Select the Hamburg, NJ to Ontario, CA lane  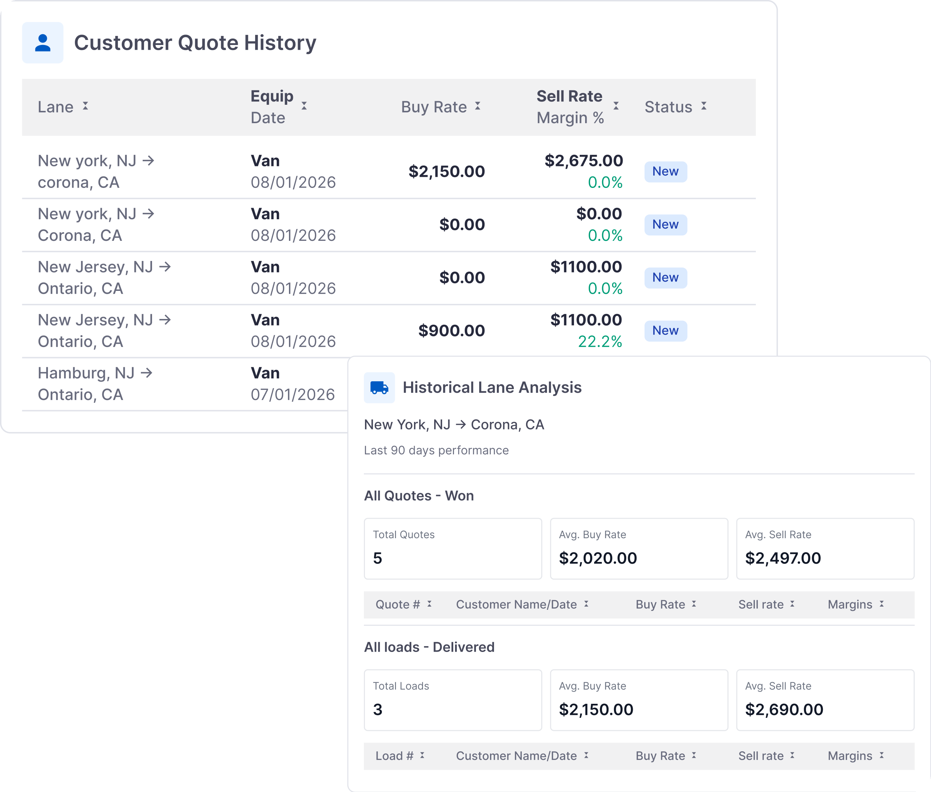pos(95,384)
